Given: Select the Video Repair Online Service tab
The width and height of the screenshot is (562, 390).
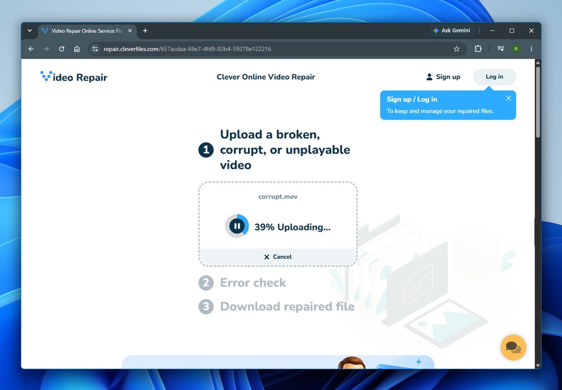Looking at the screenshot, I should 87,31.
